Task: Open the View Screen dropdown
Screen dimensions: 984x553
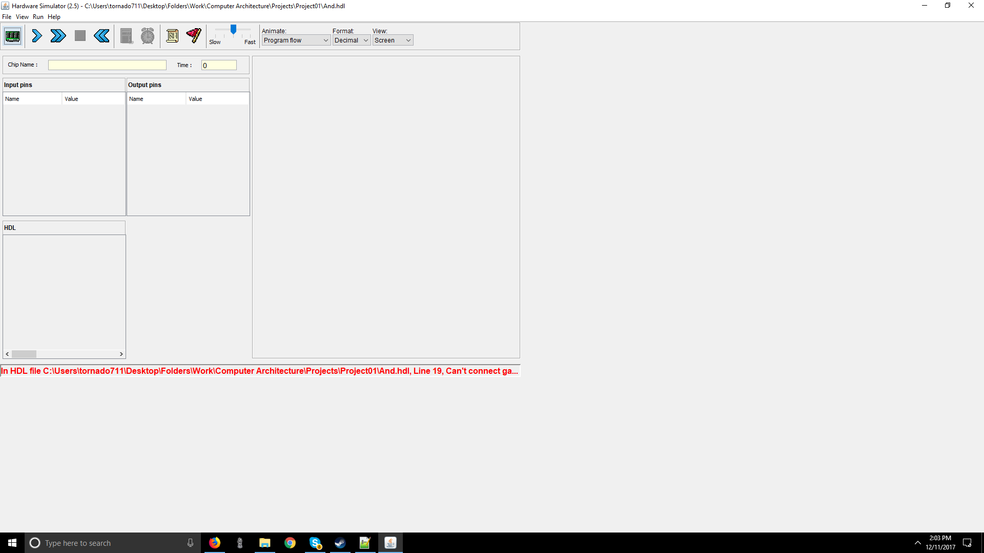Action: click(x=393, y=40)
